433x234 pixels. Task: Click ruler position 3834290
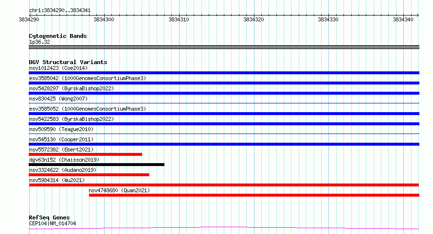coord(29,19)
